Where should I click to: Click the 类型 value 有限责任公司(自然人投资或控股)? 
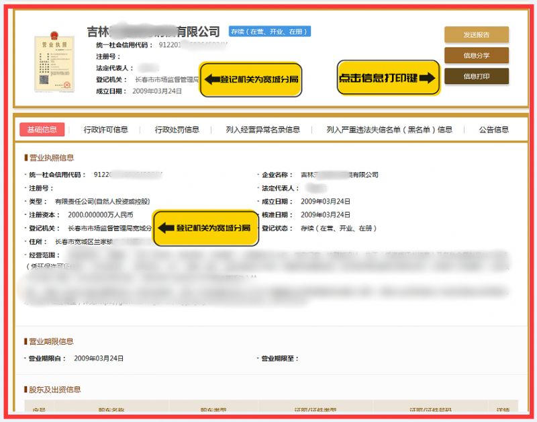click(x=103, y=202)
